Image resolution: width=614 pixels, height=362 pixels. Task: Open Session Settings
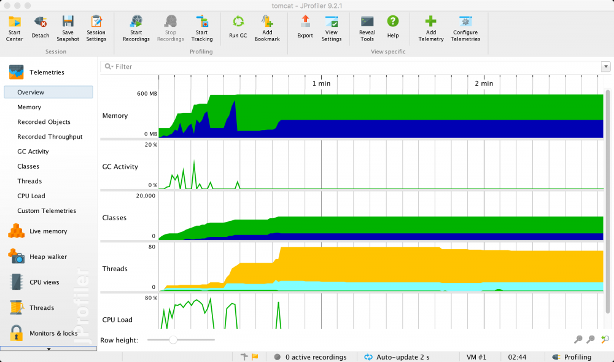96,28
